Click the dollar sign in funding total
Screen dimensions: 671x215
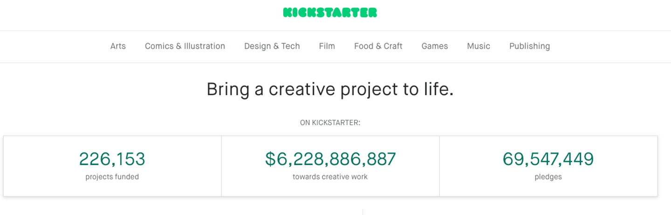tap(270, 160)
